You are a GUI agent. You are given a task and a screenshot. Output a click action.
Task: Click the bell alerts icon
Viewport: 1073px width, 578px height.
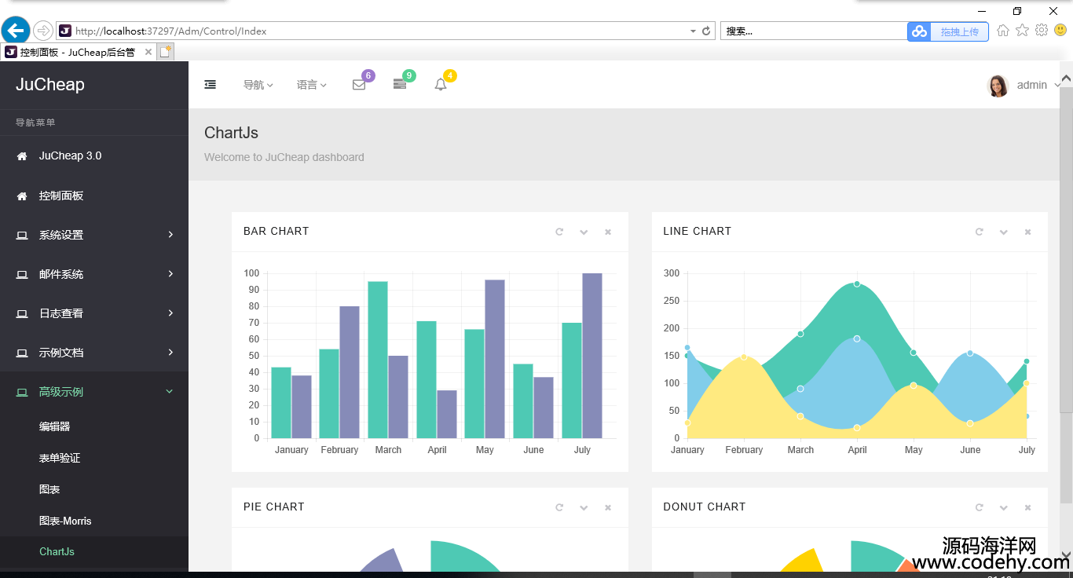pos(441,85)
